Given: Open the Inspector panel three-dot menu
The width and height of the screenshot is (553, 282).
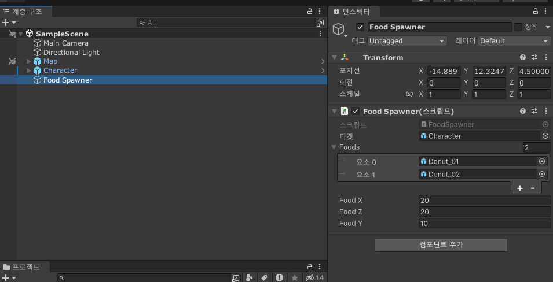Looking at the screenshot, I should pyautogui.click(x=546, y=11).
